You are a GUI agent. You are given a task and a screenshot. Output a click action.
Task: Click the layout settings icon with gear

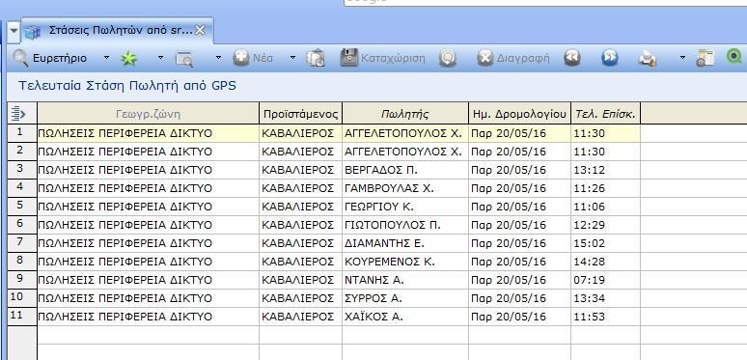point(705,58)
